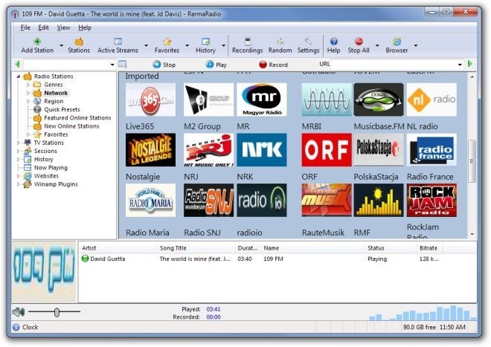Click the station list vertical scrollbar
491x347 pixels.
pos(472,161)
